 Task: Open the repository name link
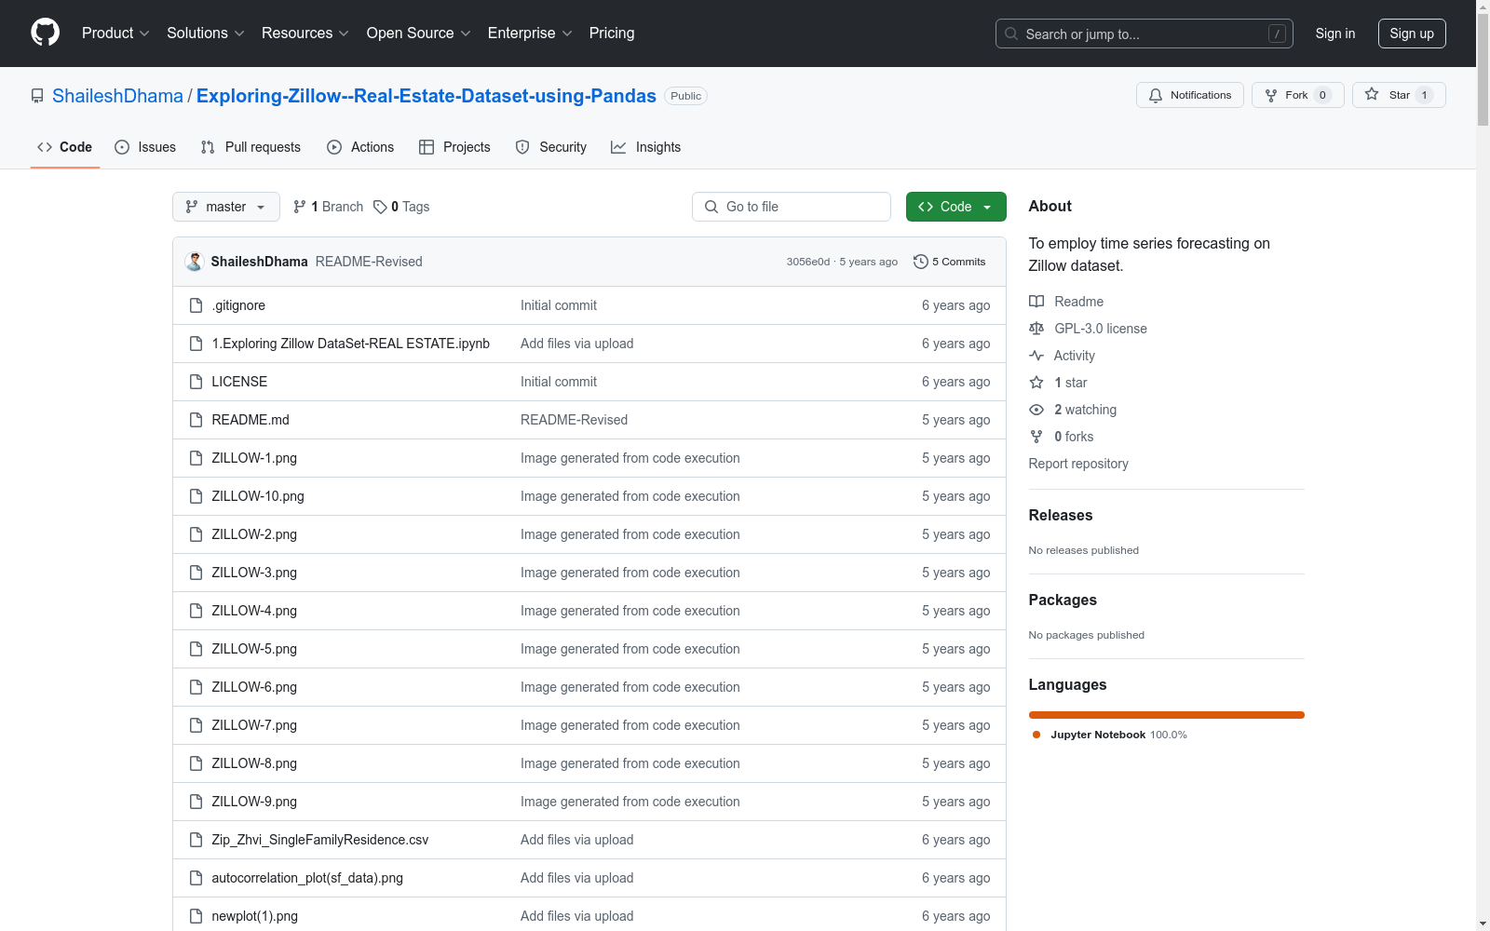click(x=427, y=96)
